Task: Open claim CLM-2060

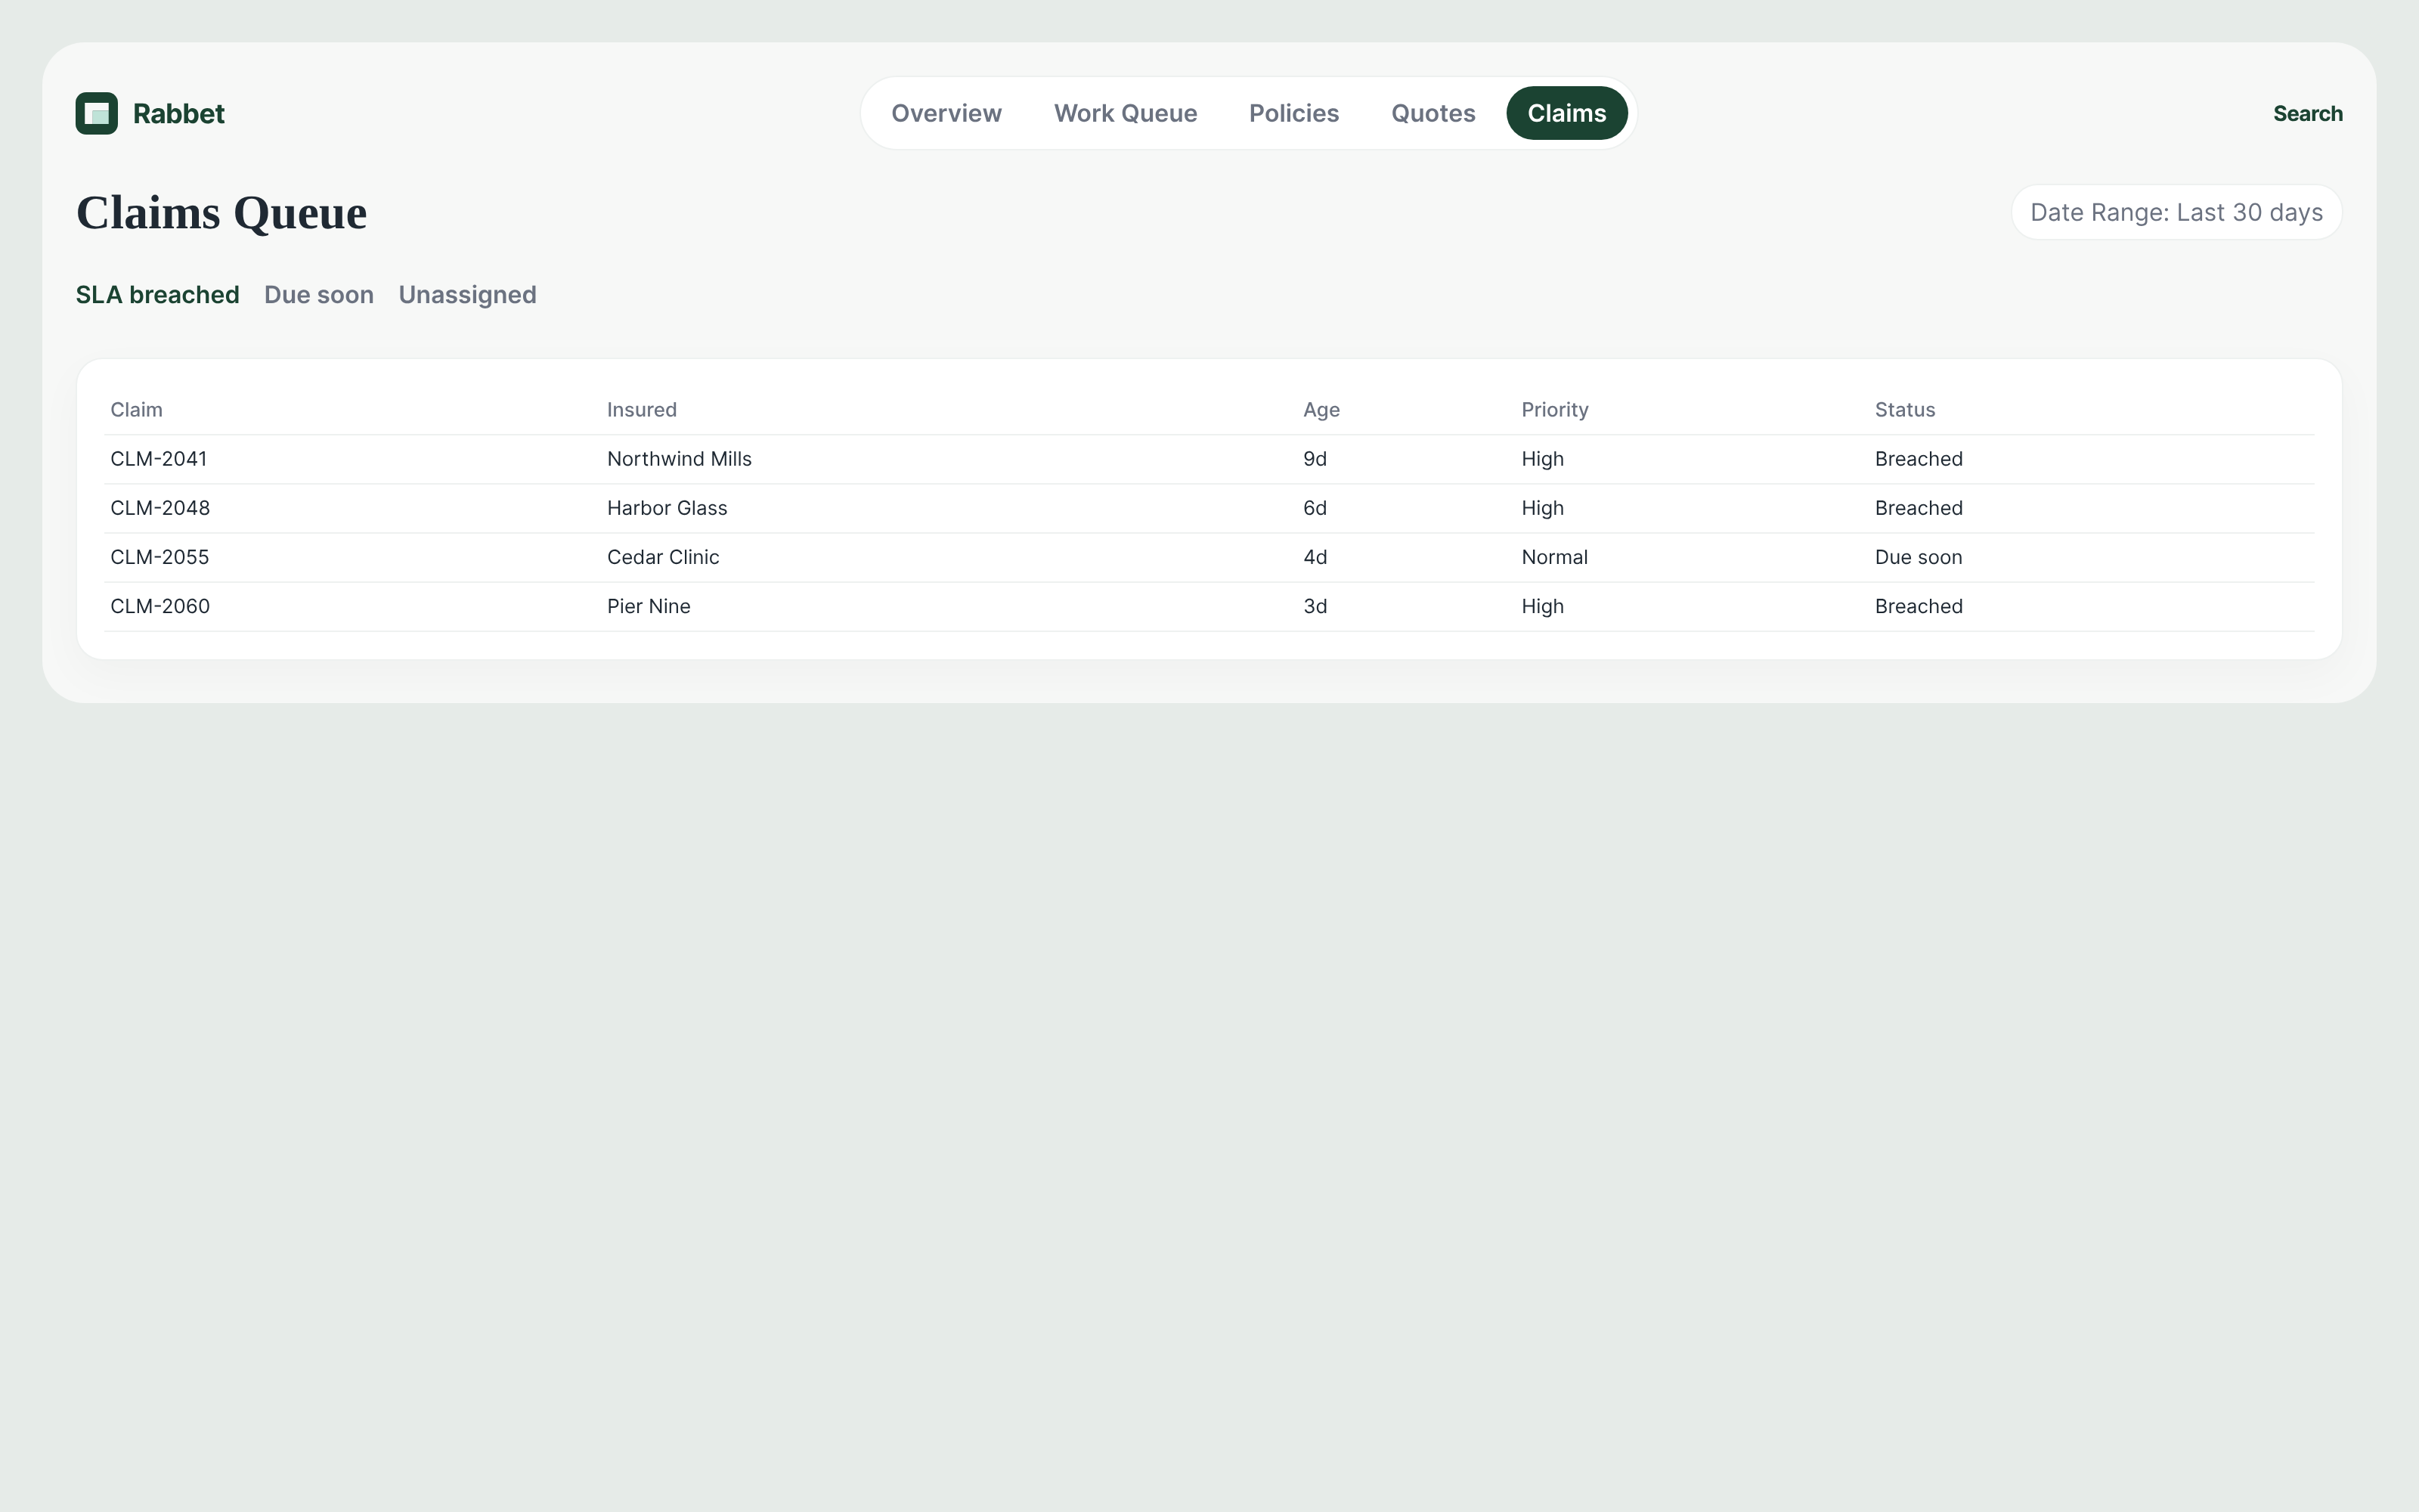Action: (160, 606)
